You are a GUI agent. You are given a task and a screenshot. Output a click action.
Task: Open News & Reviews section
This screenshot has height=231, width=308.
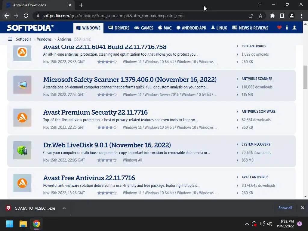[x=250, y=28]
